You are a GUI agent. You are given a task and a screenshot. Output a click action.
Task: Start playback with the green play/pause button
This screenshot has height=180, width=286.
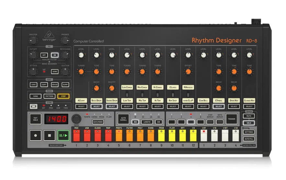coord(63,135)
